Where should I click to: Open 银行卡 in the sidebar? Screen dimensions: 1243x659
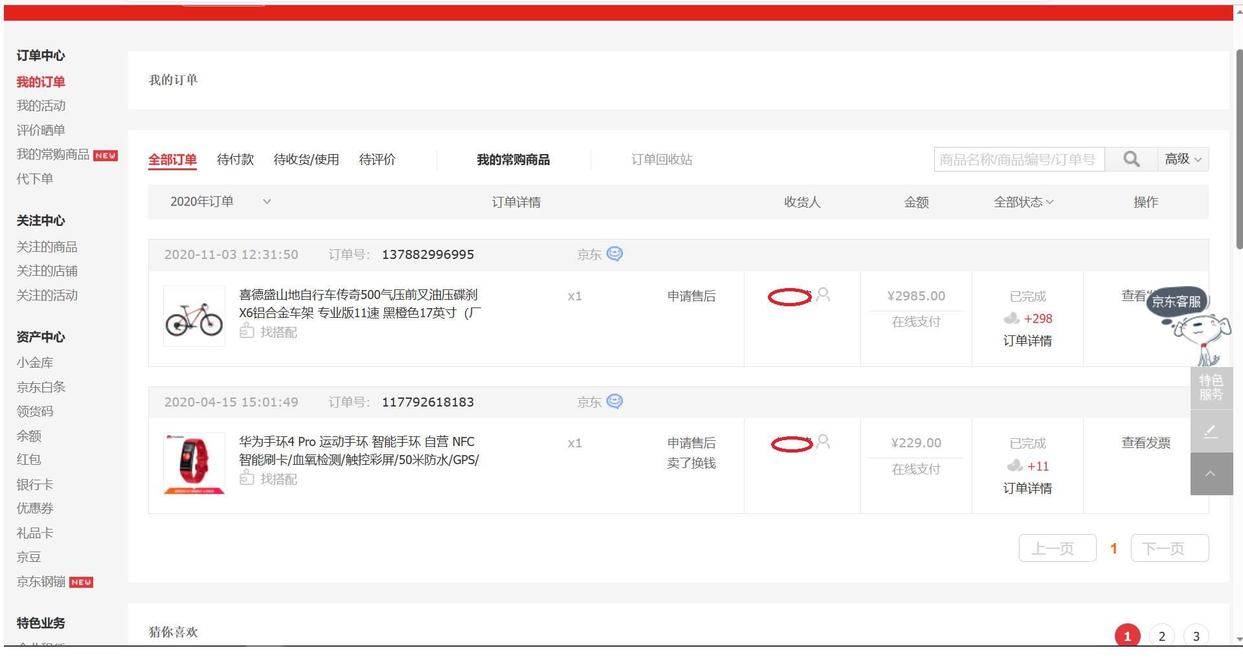[x=35, y=484]
